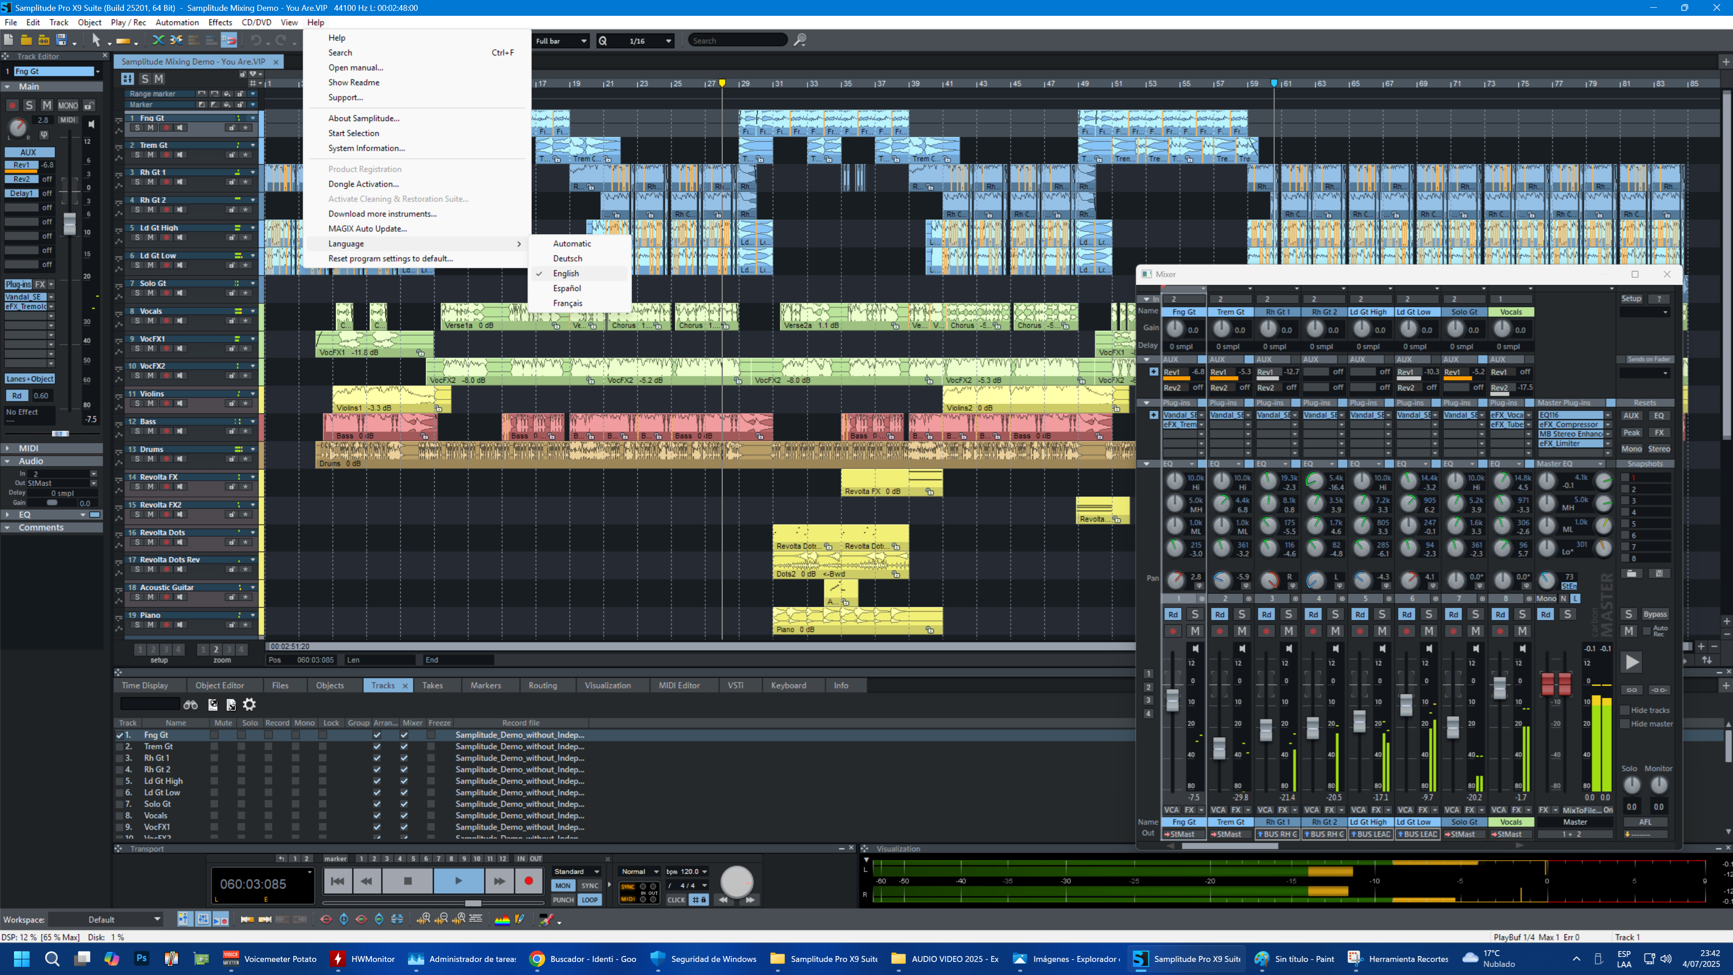Check Solo checkbox for Rh Gt 1 row
Screen dimensions: 1733x975
click(x=241, y=758)
